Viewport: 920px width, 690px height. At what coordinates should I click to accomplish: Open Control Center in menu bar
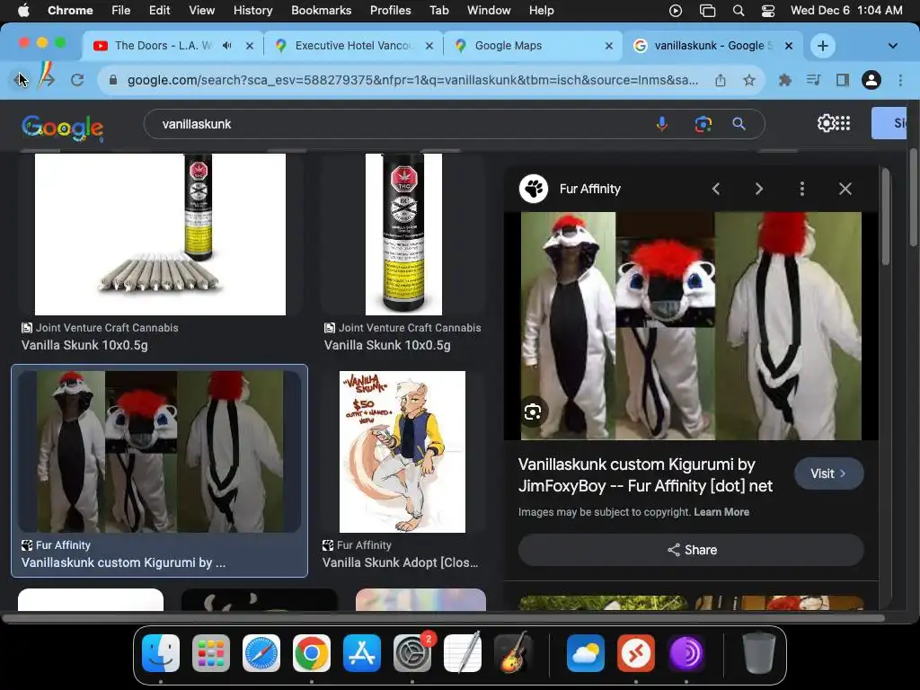click(767, 11)
